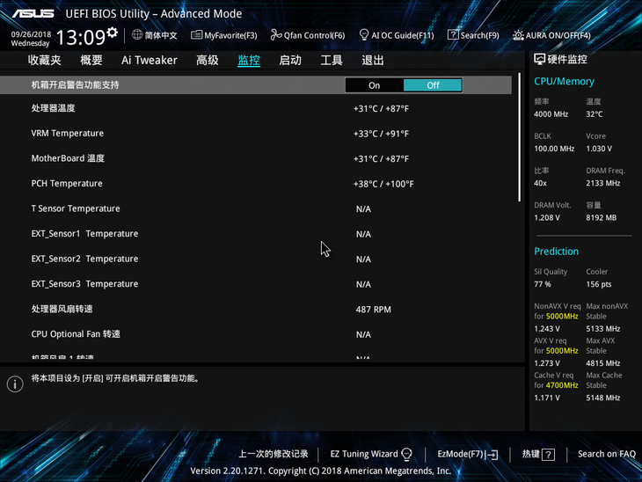The height and width of the screenshot is (482, 642).
Task: Click the 487 RPM fan speed value
Action: (373, 310)
